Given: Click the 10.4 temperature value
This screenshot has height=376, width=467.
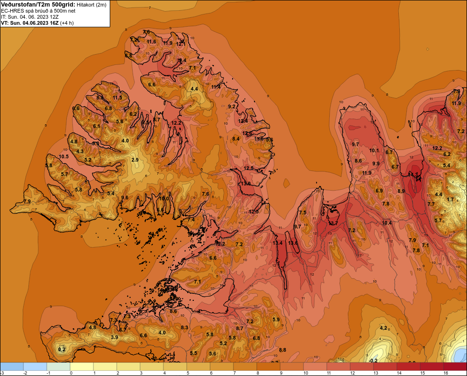Looking at the screenshot, I should 387,223.
